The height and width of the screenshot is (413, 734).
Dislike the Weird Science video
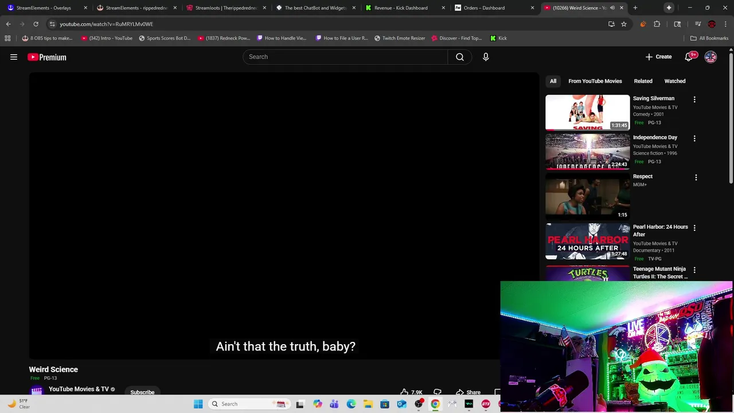tap(438, 392)
